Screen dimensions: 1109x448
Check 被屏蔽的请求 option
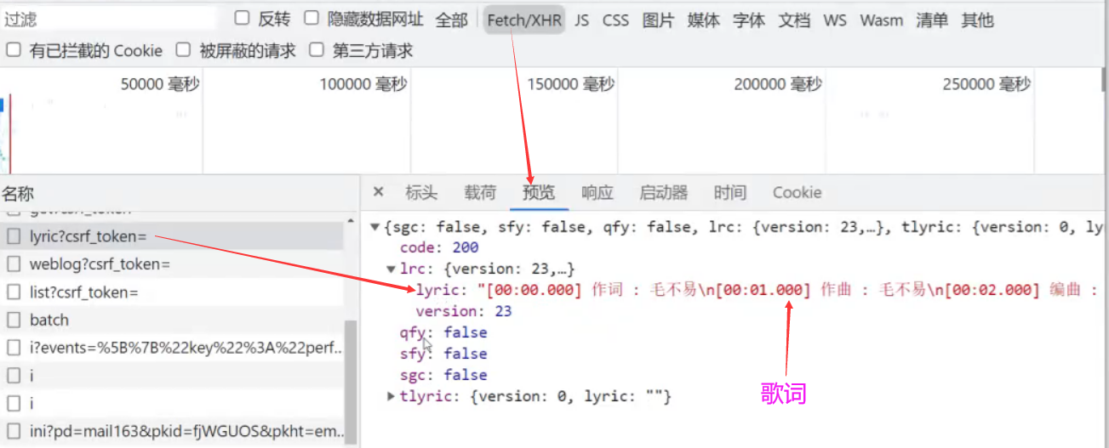(x=183, y=50)
